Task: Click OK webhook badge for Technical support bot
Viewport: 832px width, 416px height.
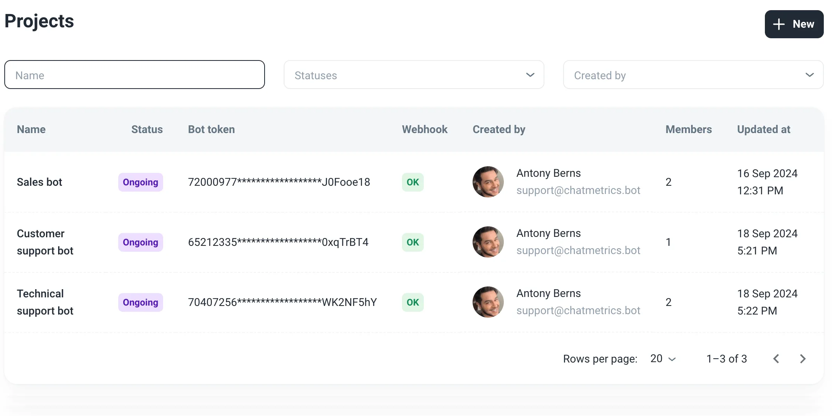Action: 412,302
